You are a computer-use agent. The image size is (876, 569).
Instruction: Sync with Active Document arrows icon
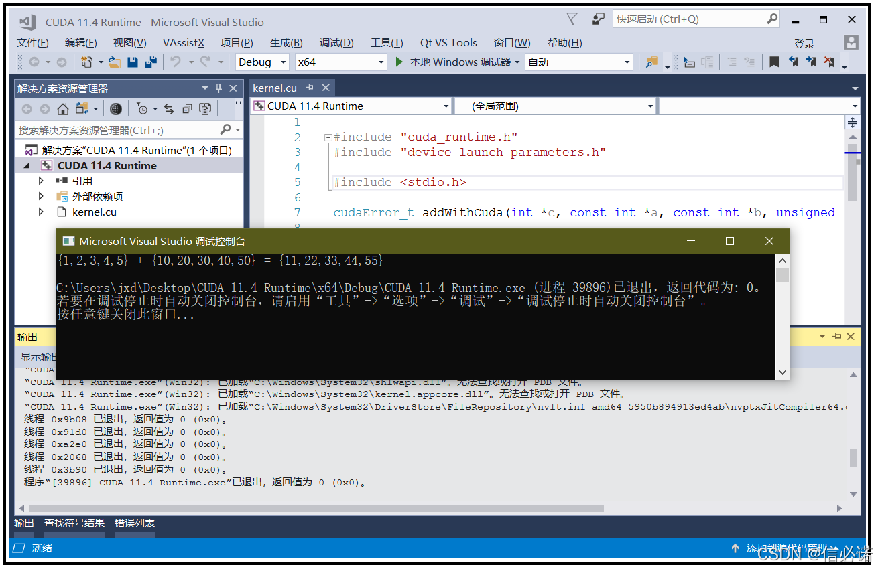(169, 108)
